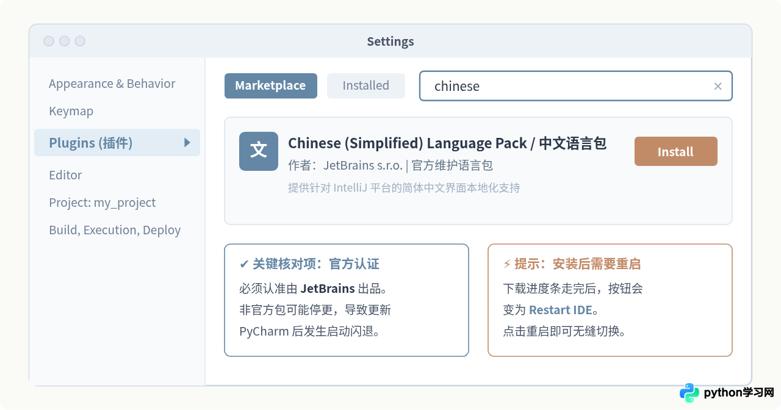Click the 关键核对项：官方认证 heading
The height and width of the screenshot is (410, 781).
[309, 264]
